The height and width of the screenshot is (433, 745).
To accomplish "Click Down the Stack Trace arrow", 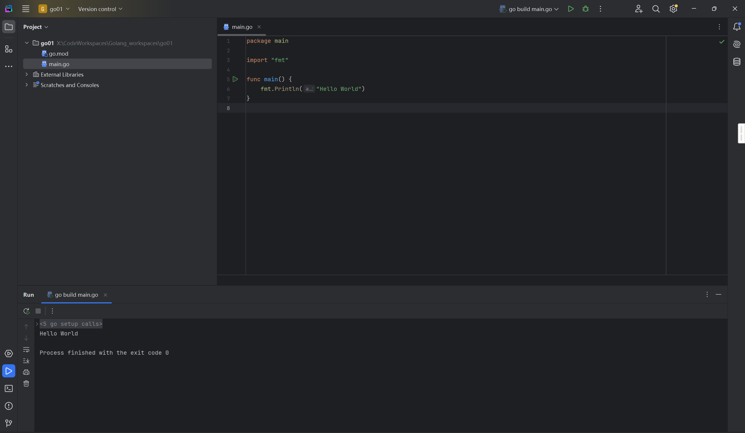I will pos(26,338).
